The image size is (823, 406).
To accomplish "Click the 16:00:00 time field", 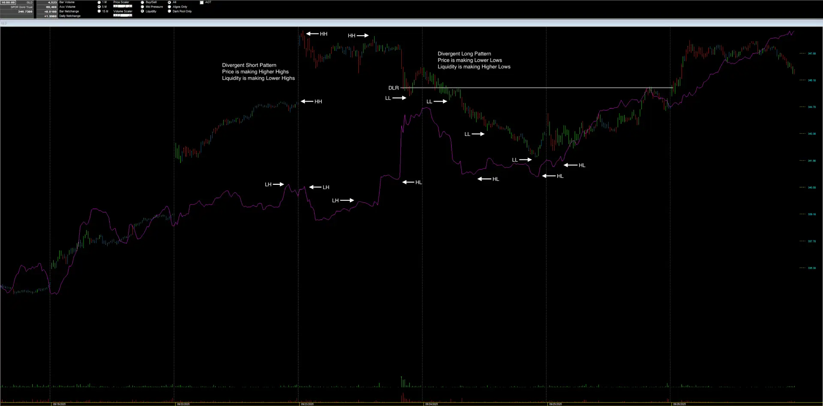I will (8, 3).
